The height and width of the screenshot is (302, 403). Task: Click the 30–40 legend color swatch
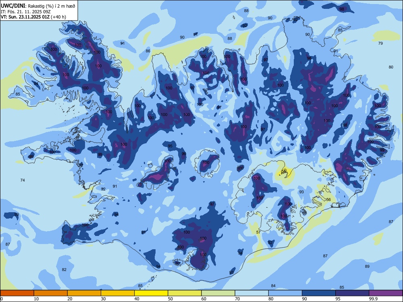point(118,293)
